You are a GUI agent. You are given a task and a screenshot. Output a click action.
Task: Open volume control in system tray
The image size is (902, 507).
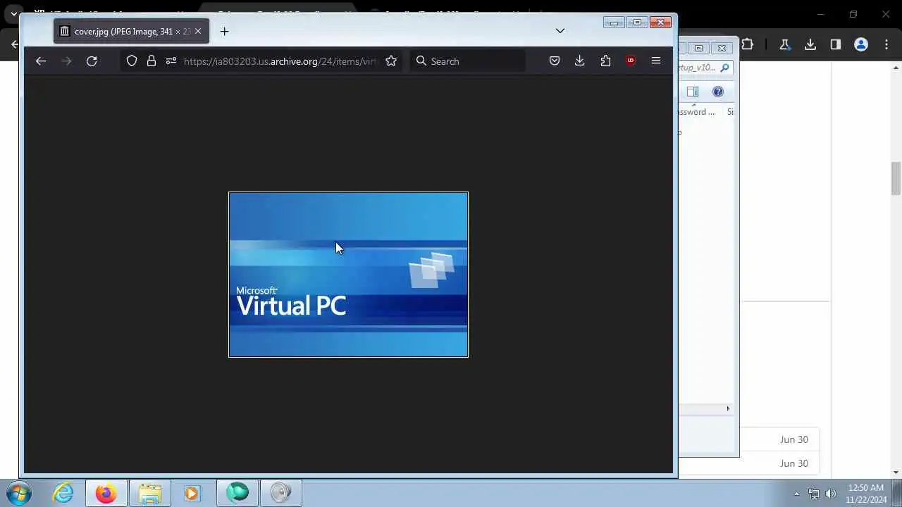(831, 494)
